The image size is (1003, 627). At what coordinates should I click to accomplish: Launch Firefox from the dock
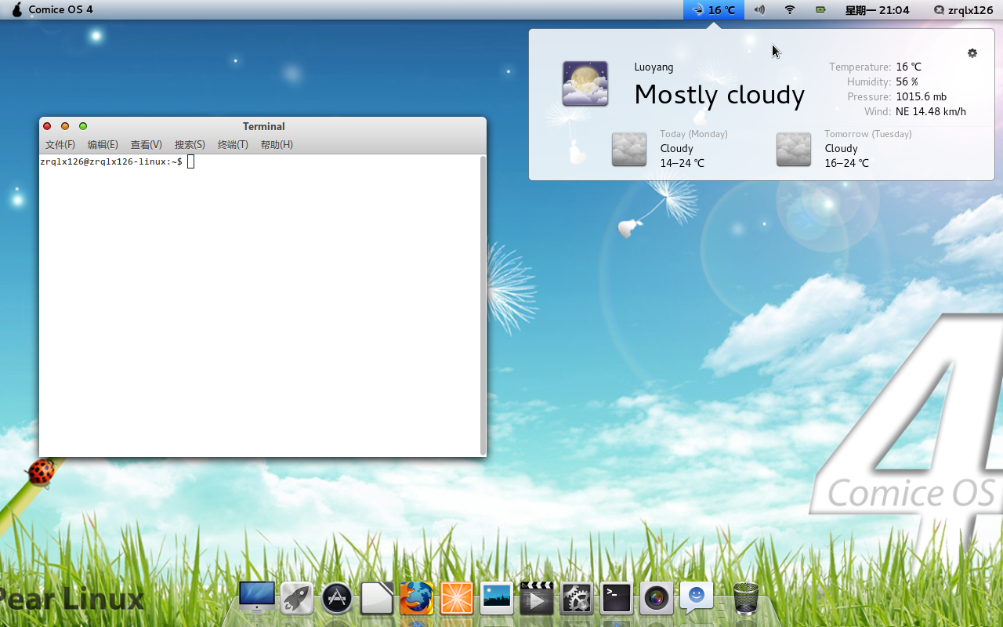(x=417, y=599)
